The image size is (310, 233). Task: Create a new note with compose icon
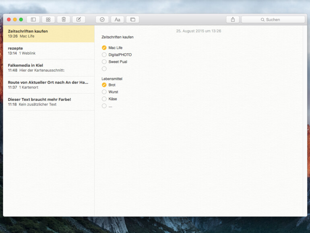point(79,19)
